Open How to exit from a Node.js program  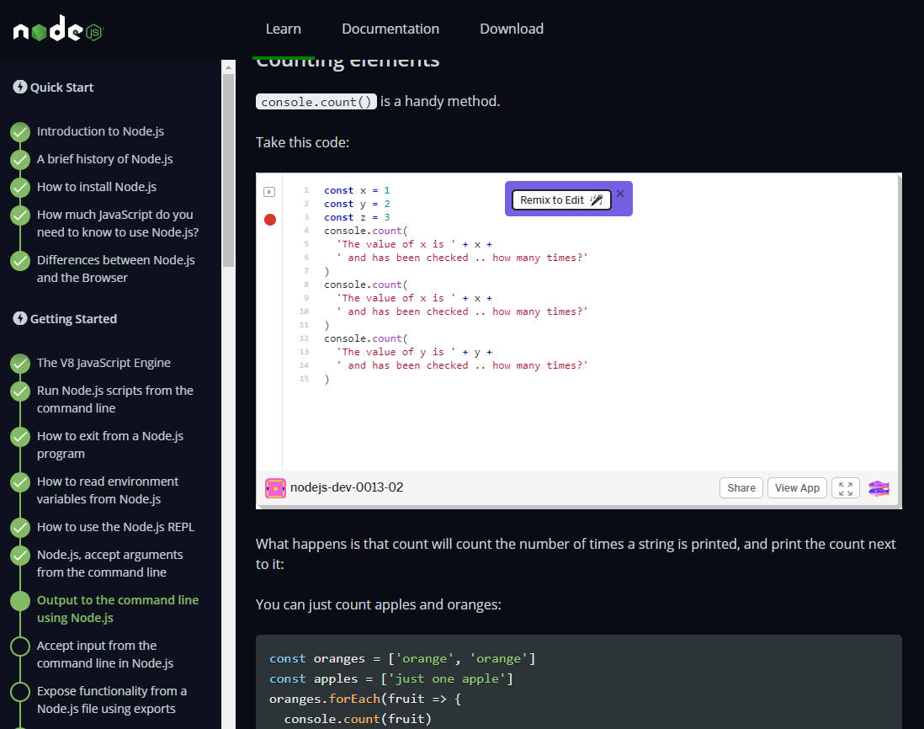(110, 444)
